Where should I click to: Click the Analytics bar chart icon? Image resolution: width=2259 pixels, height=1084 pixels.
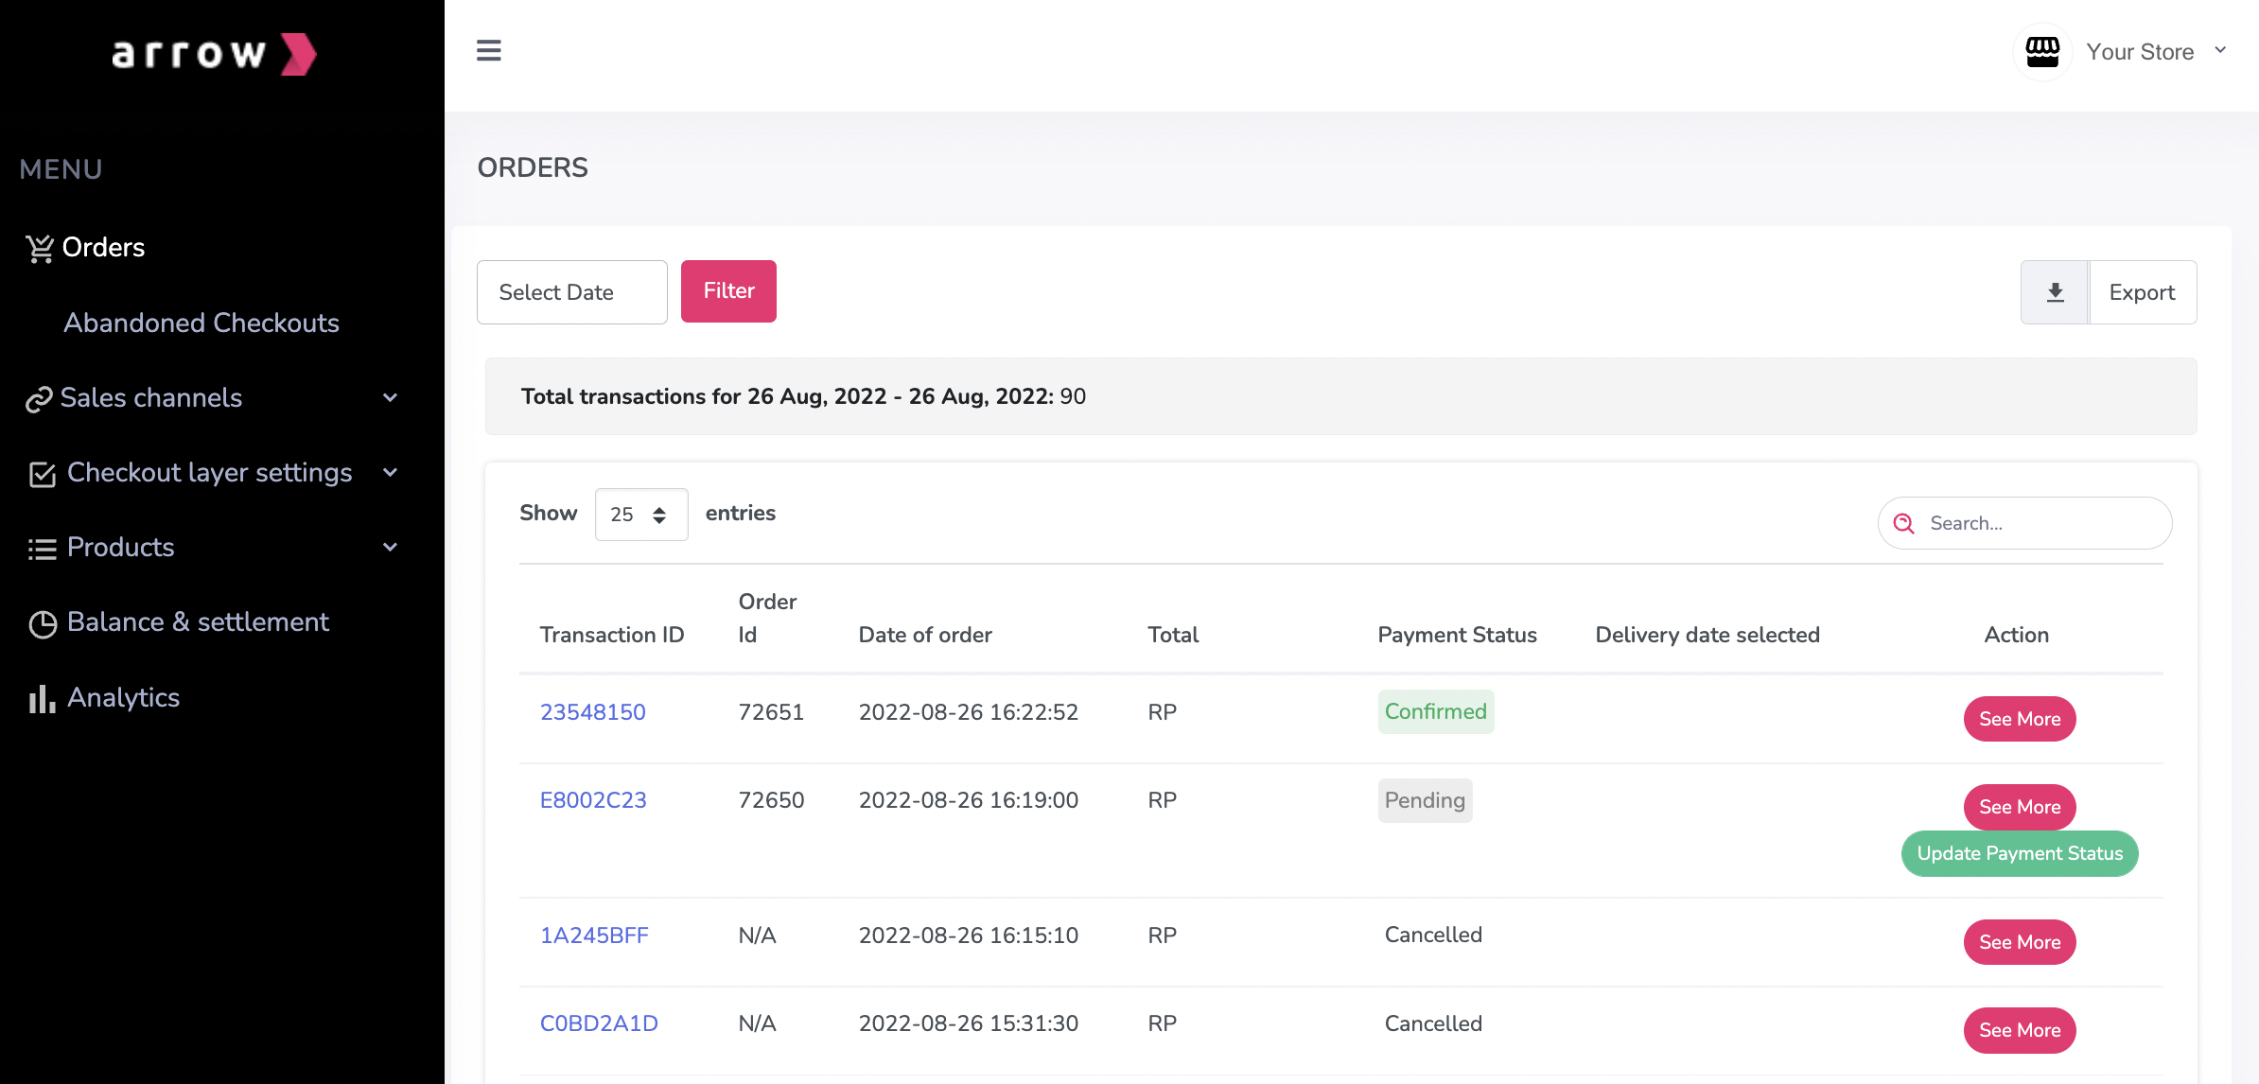coord(41,699)
